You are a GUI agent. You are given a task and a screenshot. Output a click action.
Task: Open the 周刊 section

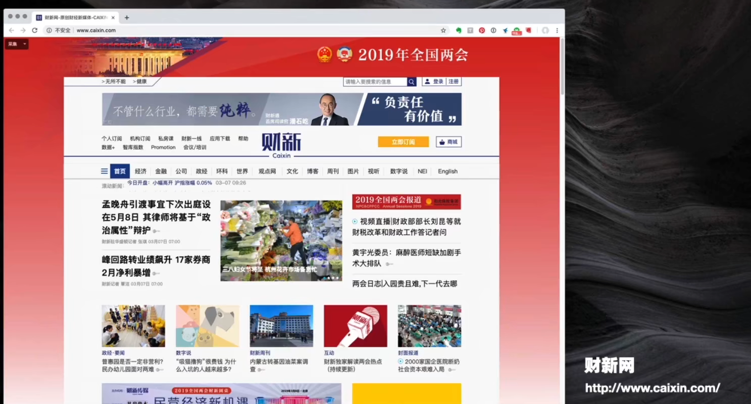click(333, 171)
